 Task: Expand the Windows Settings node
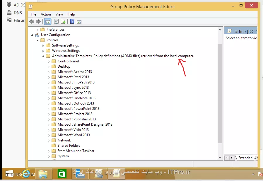click(x=43, y=51)
